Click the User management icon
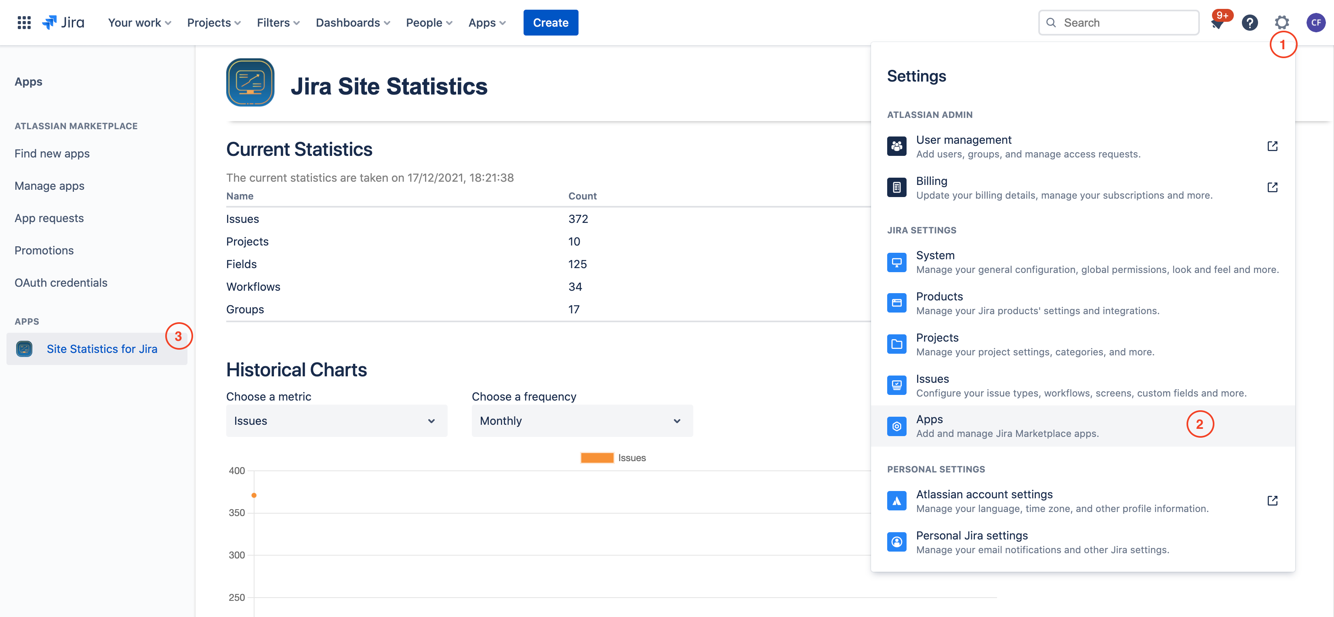 click(x=896, y=147)
